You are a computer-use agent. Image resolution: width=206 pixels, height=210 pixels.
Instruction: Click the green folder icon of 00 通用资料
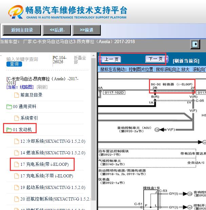click(x=9, y=107)
